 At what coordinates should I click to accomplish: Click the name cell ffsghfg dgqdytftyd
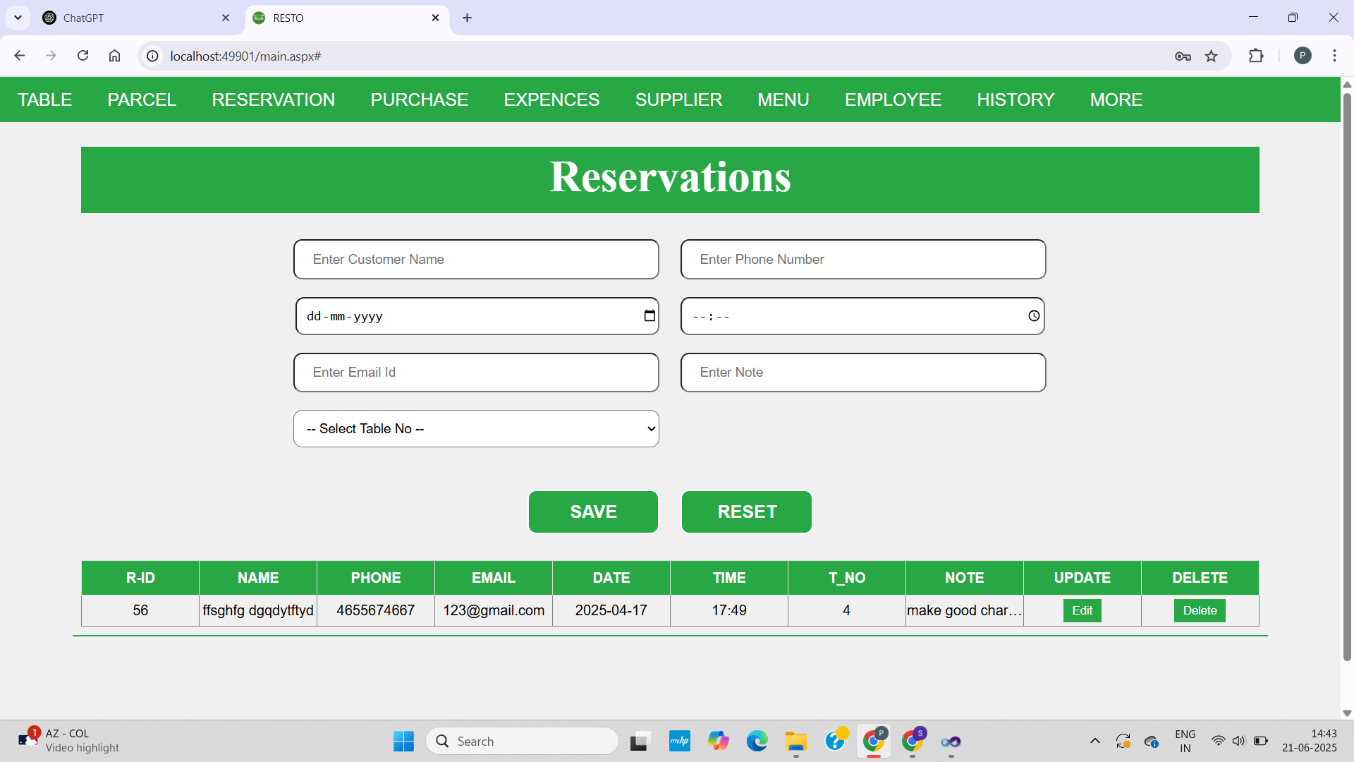258,610
